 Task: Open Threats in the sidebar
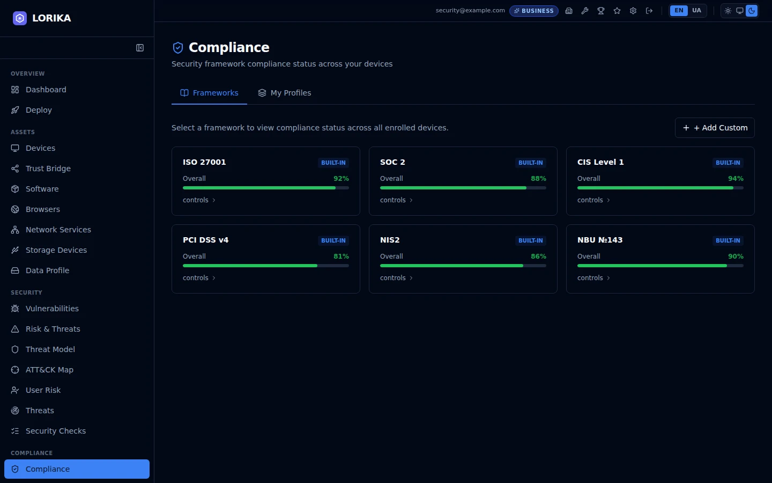(77, 411)
